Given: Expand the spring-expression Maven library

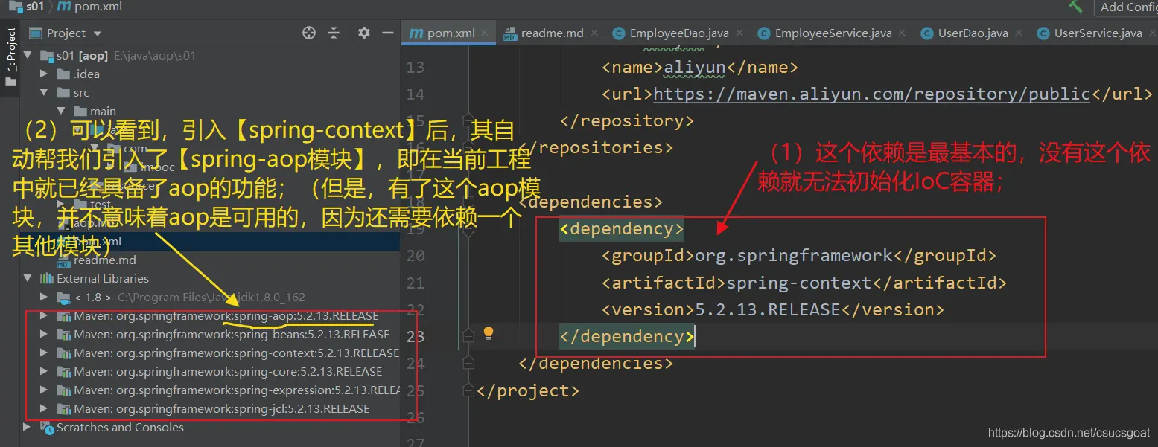Looking at the screenshot, I should pyautogui.click(x=45, y=390).
